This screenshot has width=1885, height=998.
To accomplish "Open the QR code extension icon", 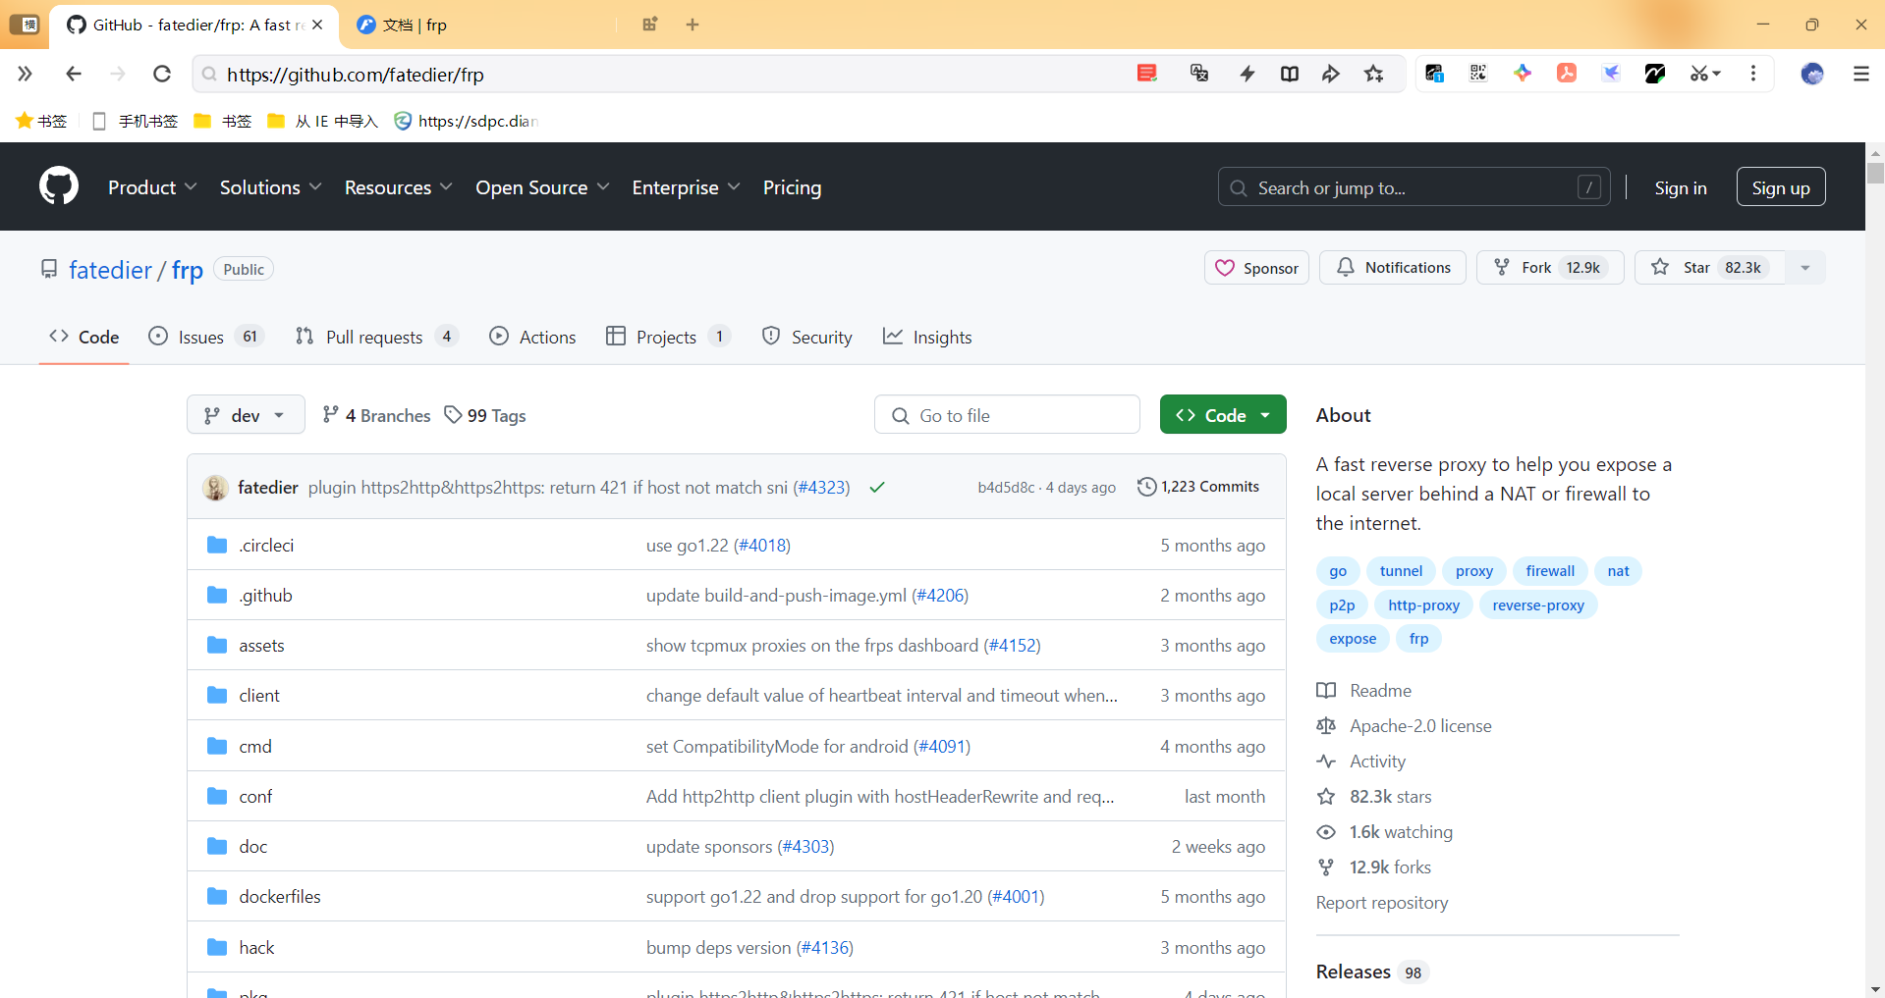I will point(1477,74).
